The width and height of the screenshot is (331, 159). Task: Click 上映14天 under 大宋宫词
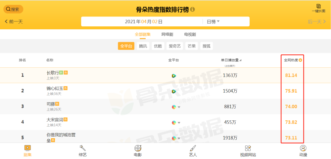coord(54,125)
